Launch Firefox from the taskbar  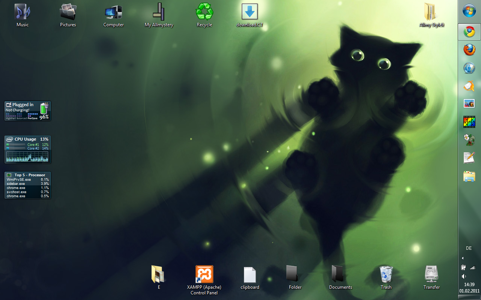(469, 49)
